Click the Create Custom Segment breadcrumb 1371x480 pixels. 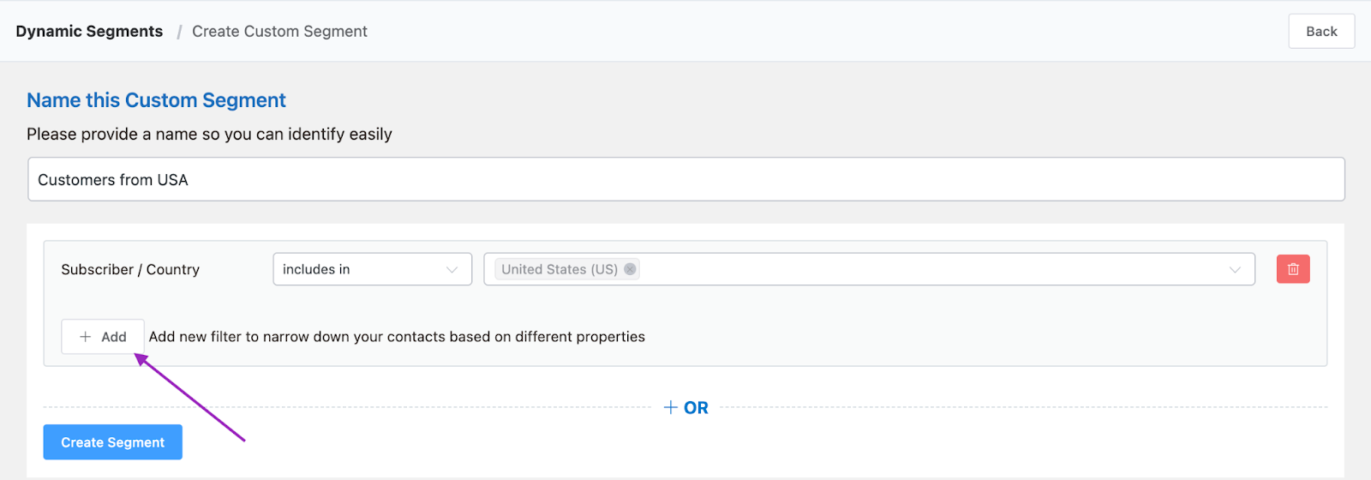[279, 32]
